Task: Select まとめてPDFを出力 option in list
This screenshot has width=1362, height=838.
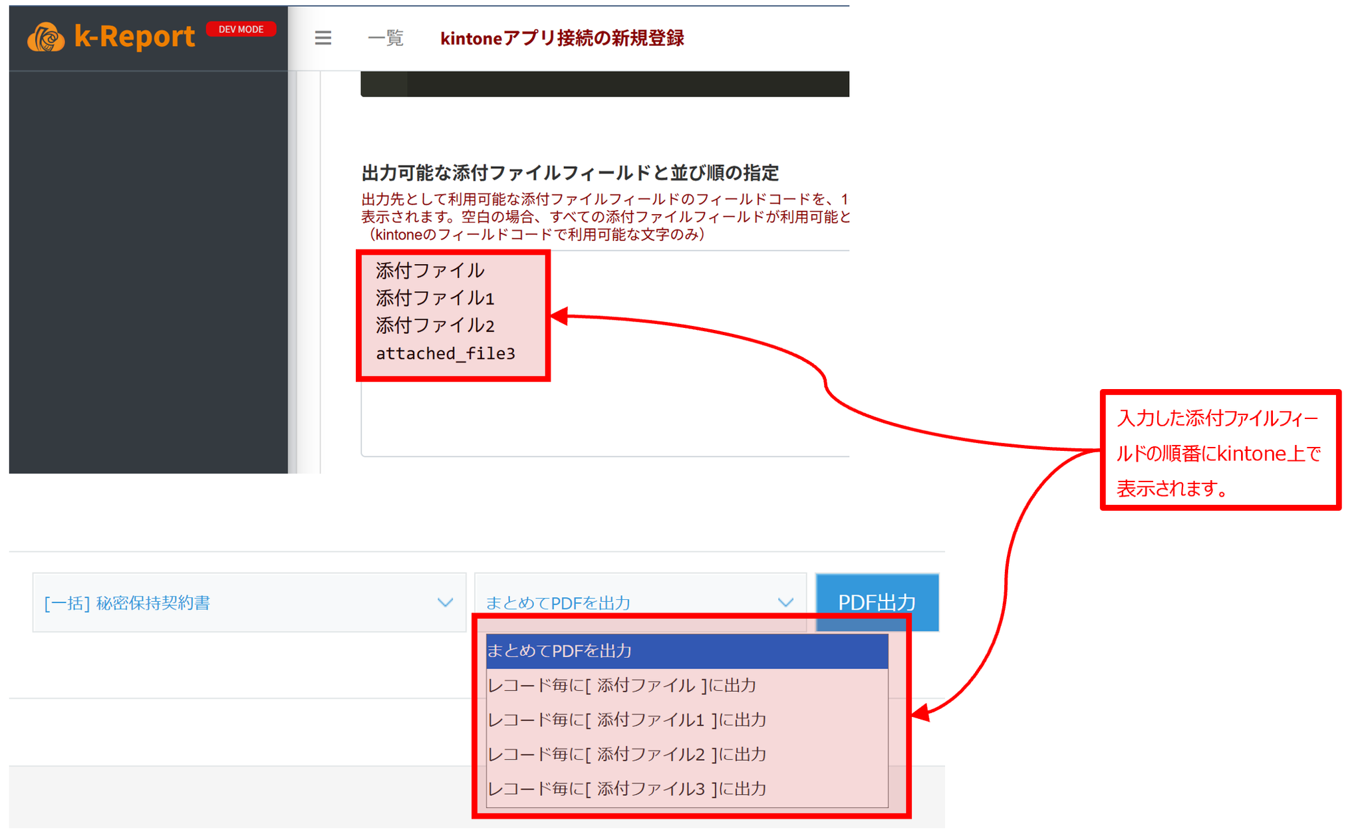Action: 686,650
